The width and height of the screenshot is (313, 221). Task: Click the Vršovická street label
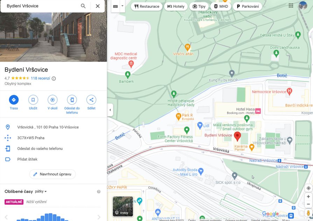221,150
